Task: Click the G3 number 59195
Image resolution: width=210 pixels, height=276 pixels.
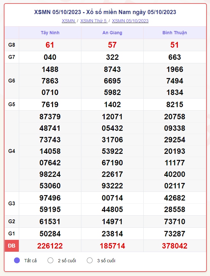Action: (50, 209)
